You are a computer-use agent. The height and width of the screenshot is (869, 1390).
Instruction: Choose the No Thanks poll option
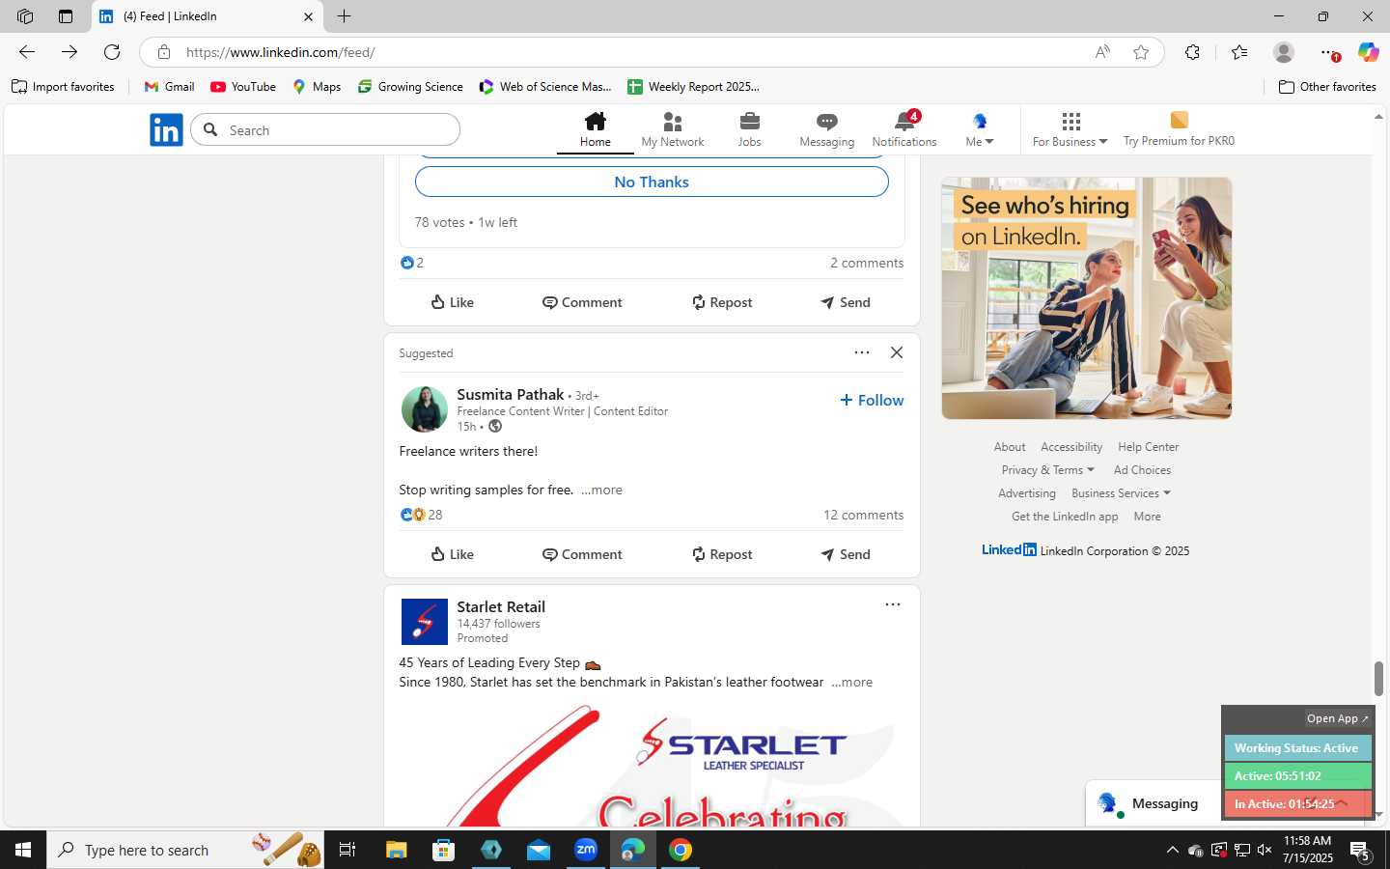652,182
